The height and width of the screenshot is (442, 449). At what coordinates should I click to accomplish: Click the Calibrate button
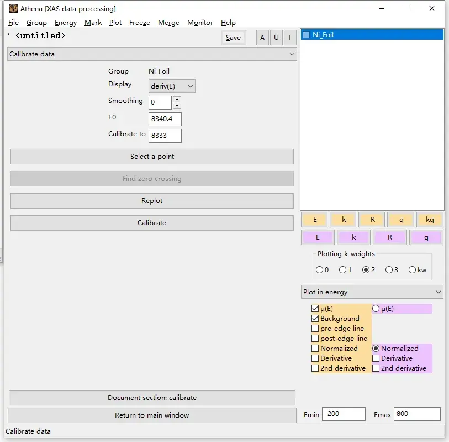point(152,223)
